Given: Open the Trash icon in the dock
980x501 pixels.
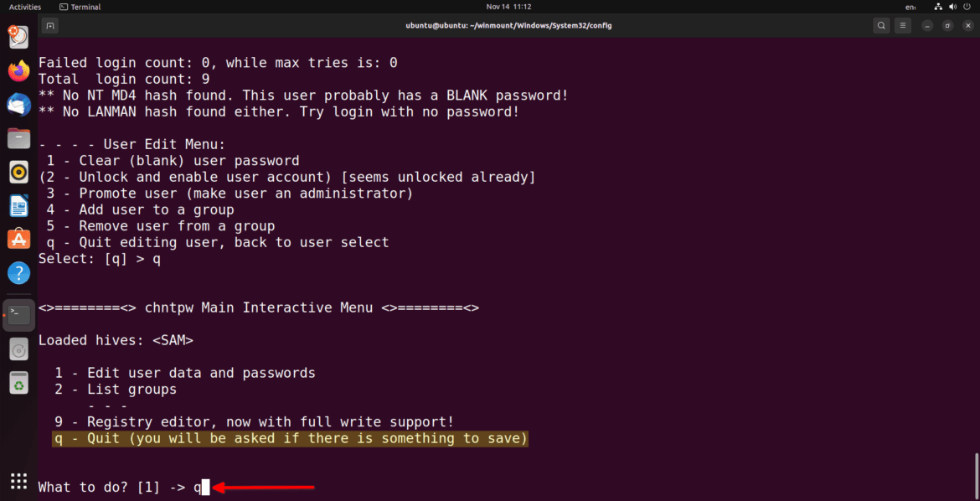Looking at the screenshot, I should click(x=18, y=383).
